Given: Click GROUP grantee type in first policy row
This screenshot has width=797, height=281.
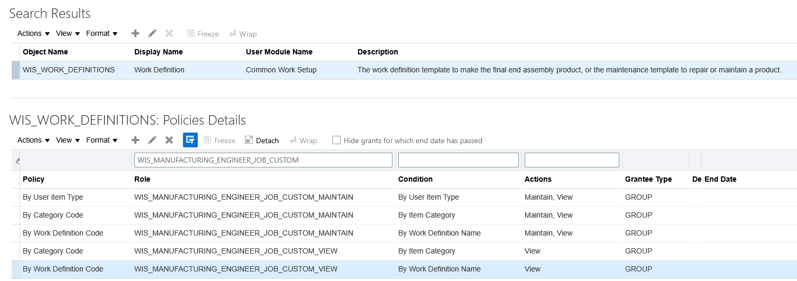Looking at the screenshot, I should 638,197.
